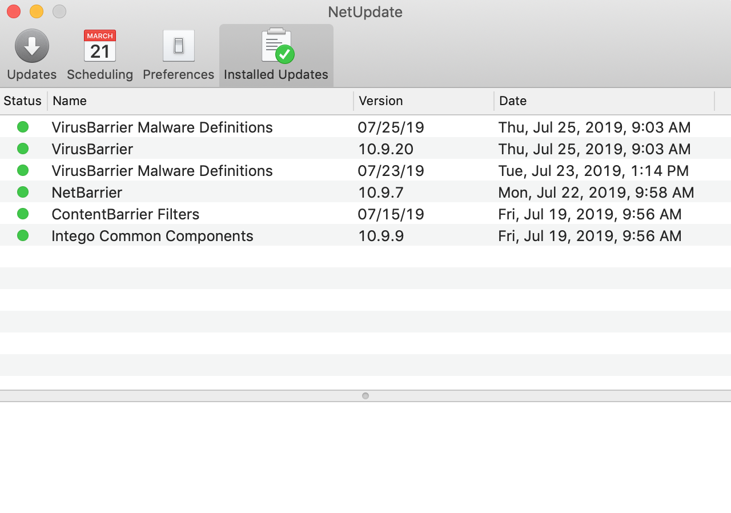The height and width of the screenshot is (513, 731).
Task: Click status dot for Malware Definitions 07/25/19
Action: pyautogui.click(x=23, y=127)
